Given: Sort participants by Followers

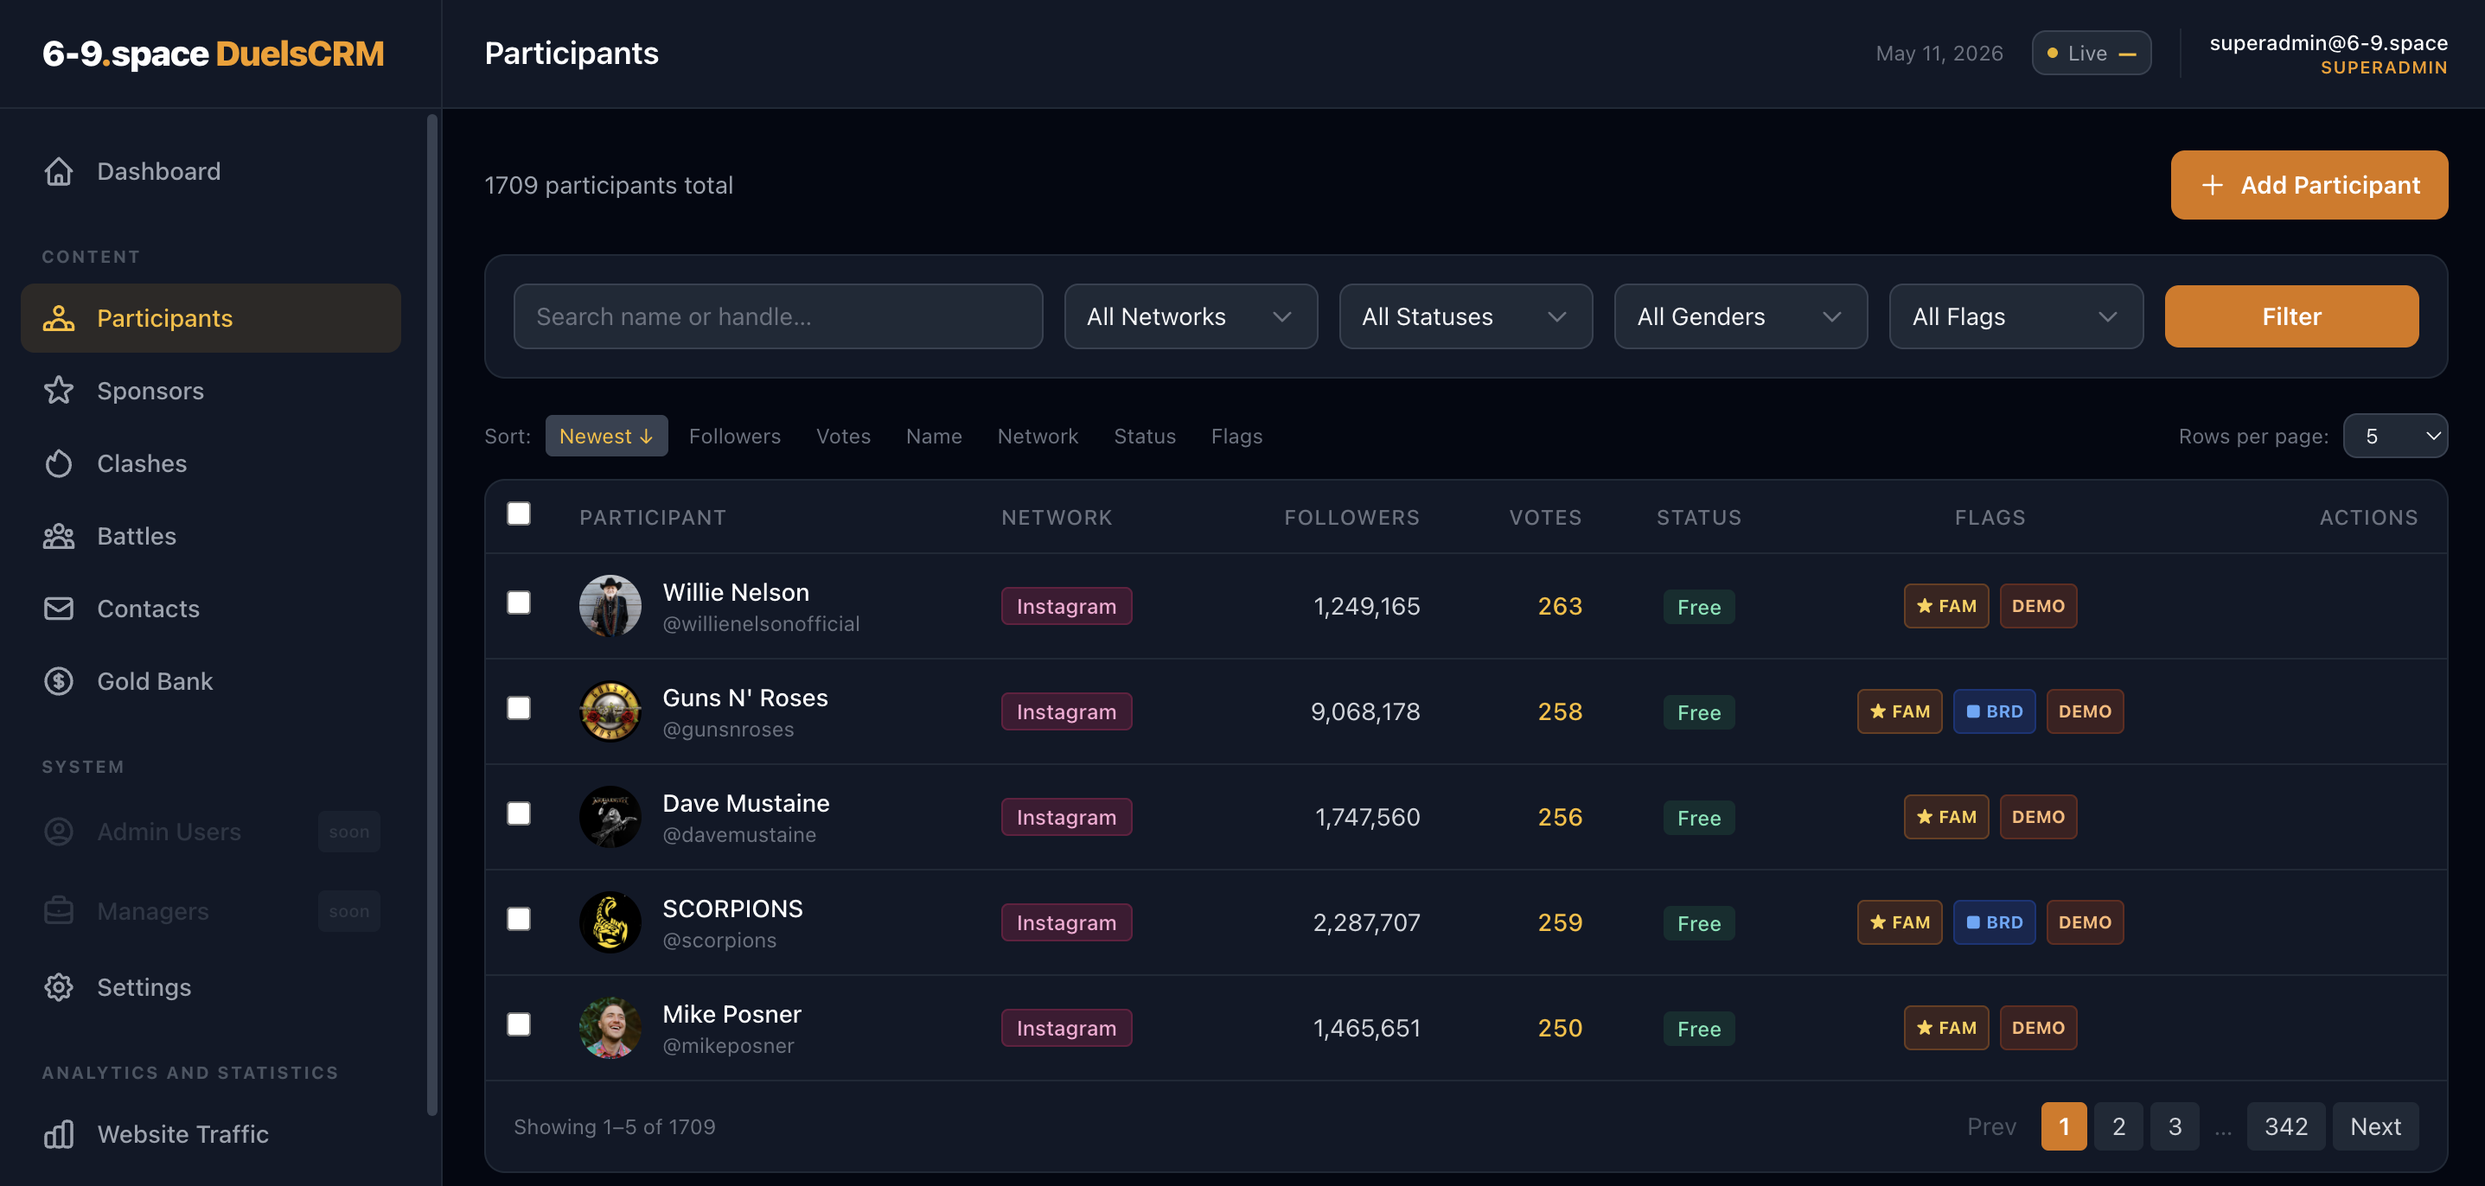Looking at the screenshot, I should 735,436.
